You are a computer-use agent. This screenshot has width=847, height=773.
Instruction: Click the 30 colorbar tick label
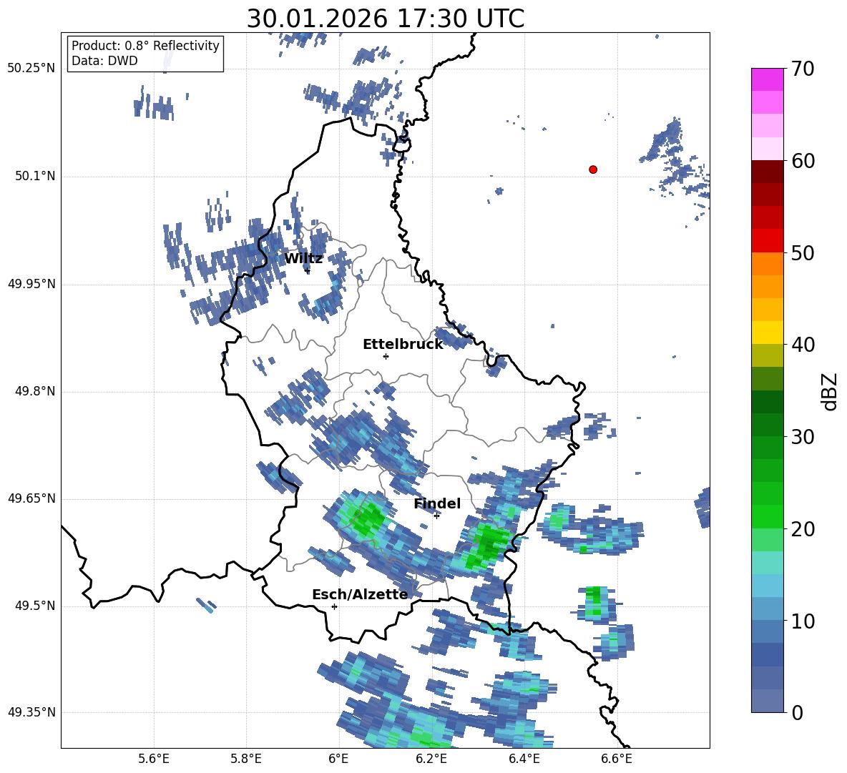[803, 437]
